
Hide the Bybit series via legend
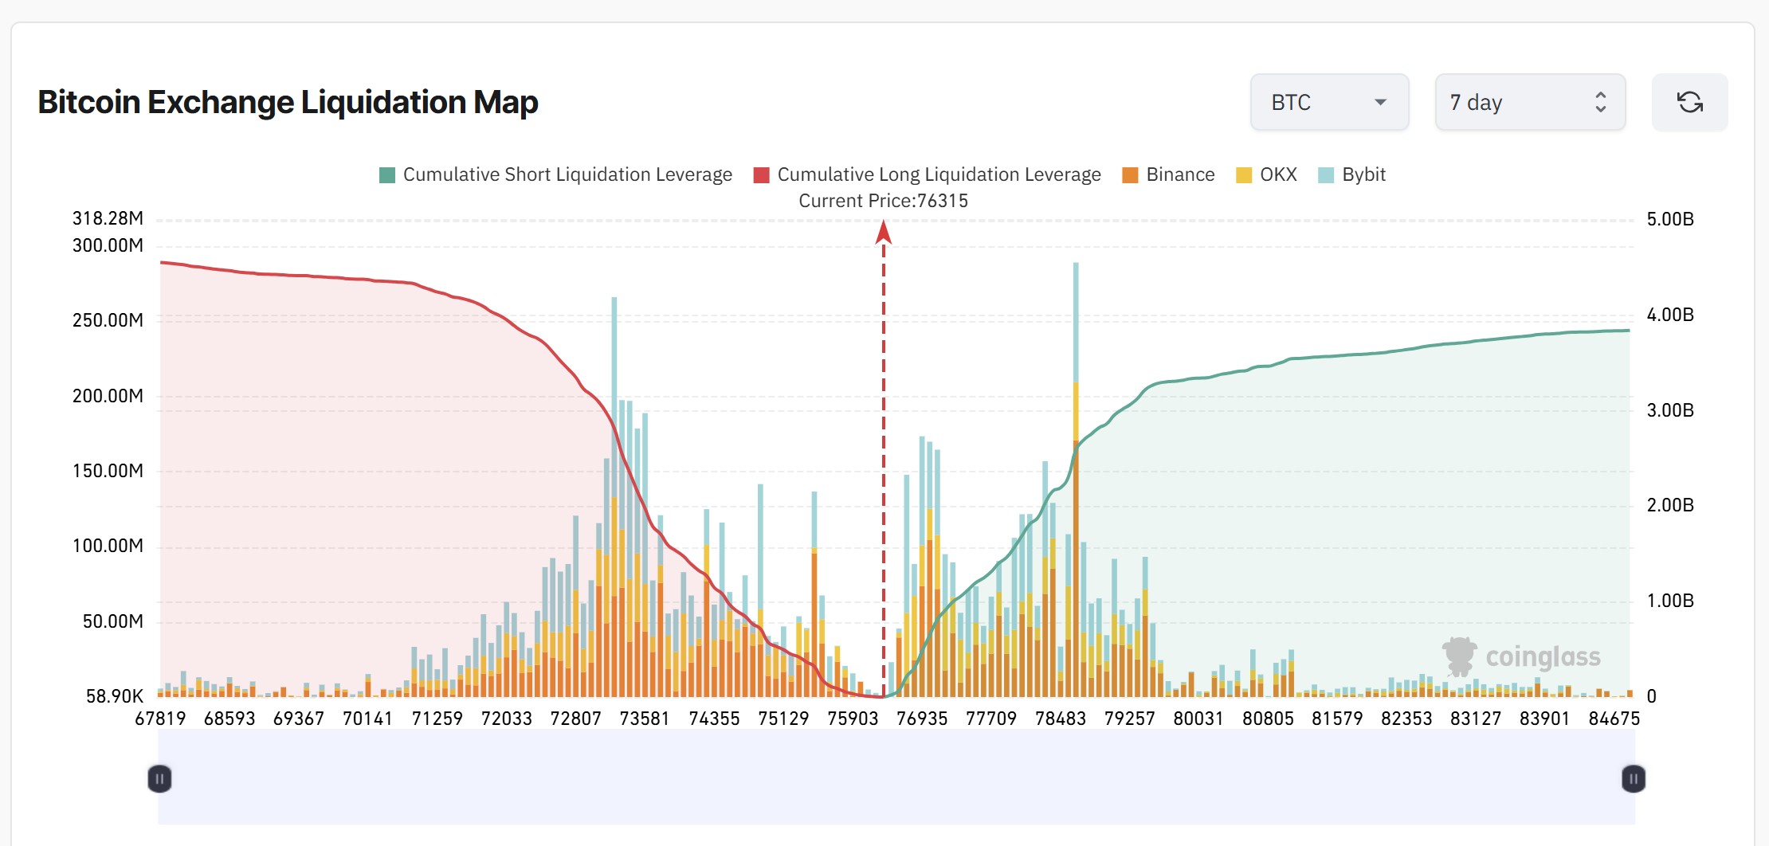click(x=1363, y=174)
